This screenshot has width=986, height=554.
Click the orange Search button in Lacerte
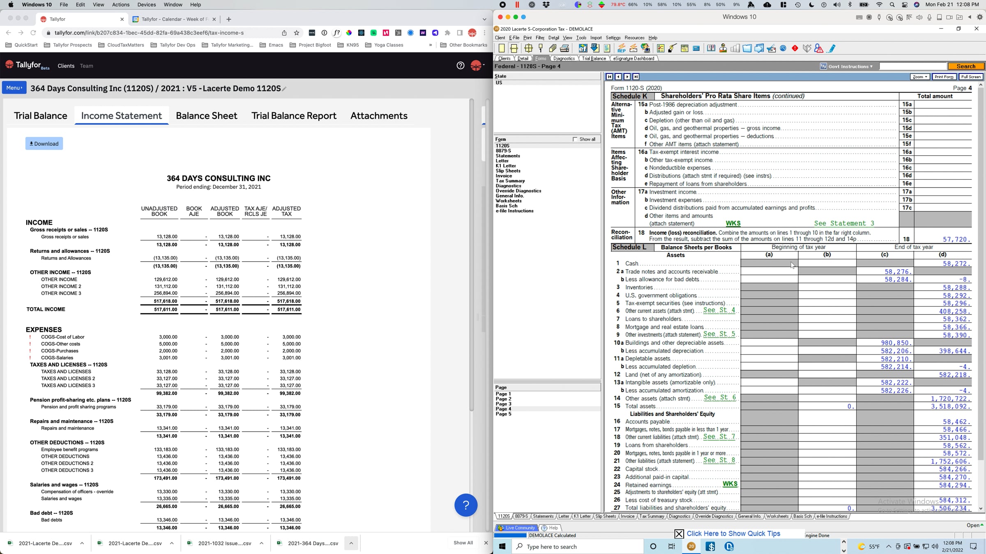click(966, 66)
